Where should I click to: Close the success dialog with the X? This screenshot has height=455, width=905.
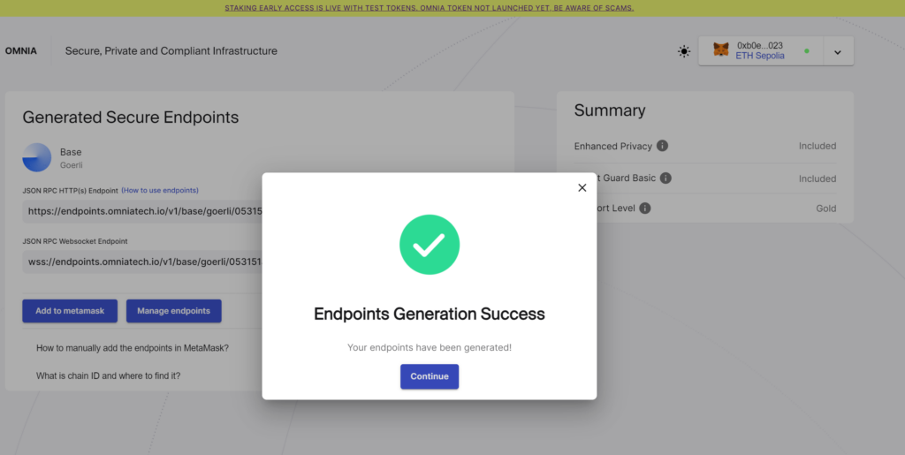(x=582, y=187)
